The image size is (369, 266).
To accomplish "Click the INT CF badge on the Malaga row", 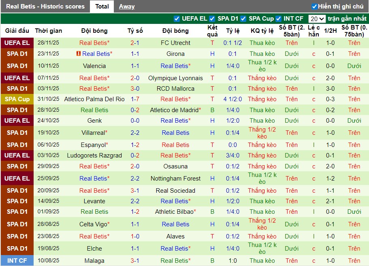I will 17,261.
